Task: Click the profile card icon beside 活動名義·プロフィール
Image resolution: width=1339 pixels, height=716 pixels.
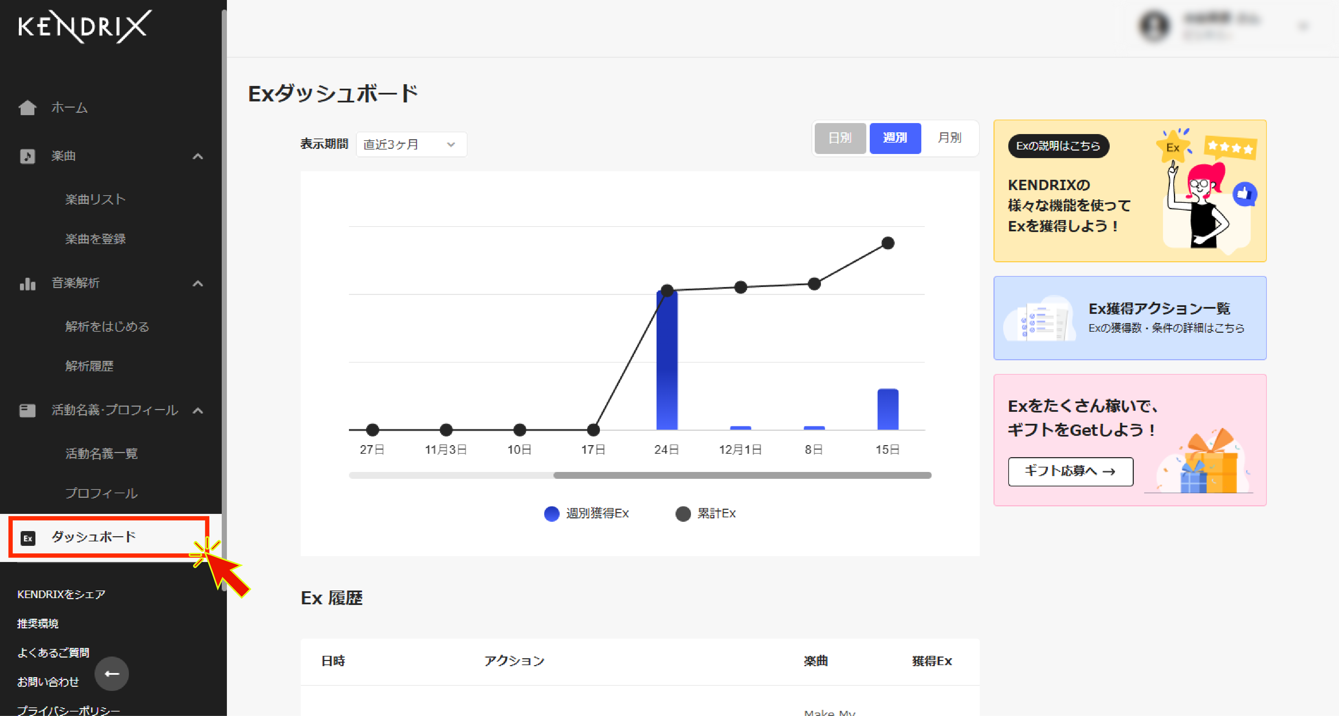Action: coord(27,410)
